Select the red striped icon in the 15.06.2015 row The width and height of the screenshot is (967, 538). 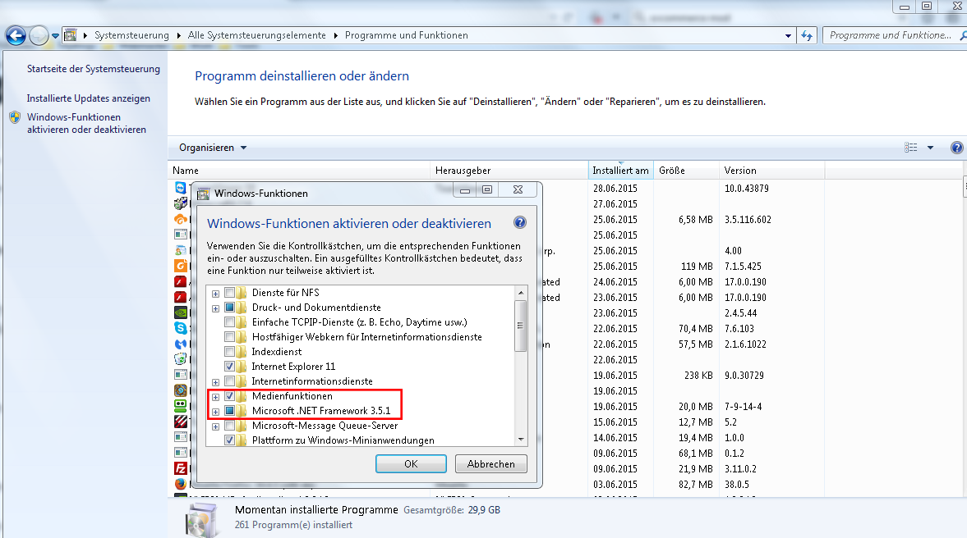click(x=181, y=422)
